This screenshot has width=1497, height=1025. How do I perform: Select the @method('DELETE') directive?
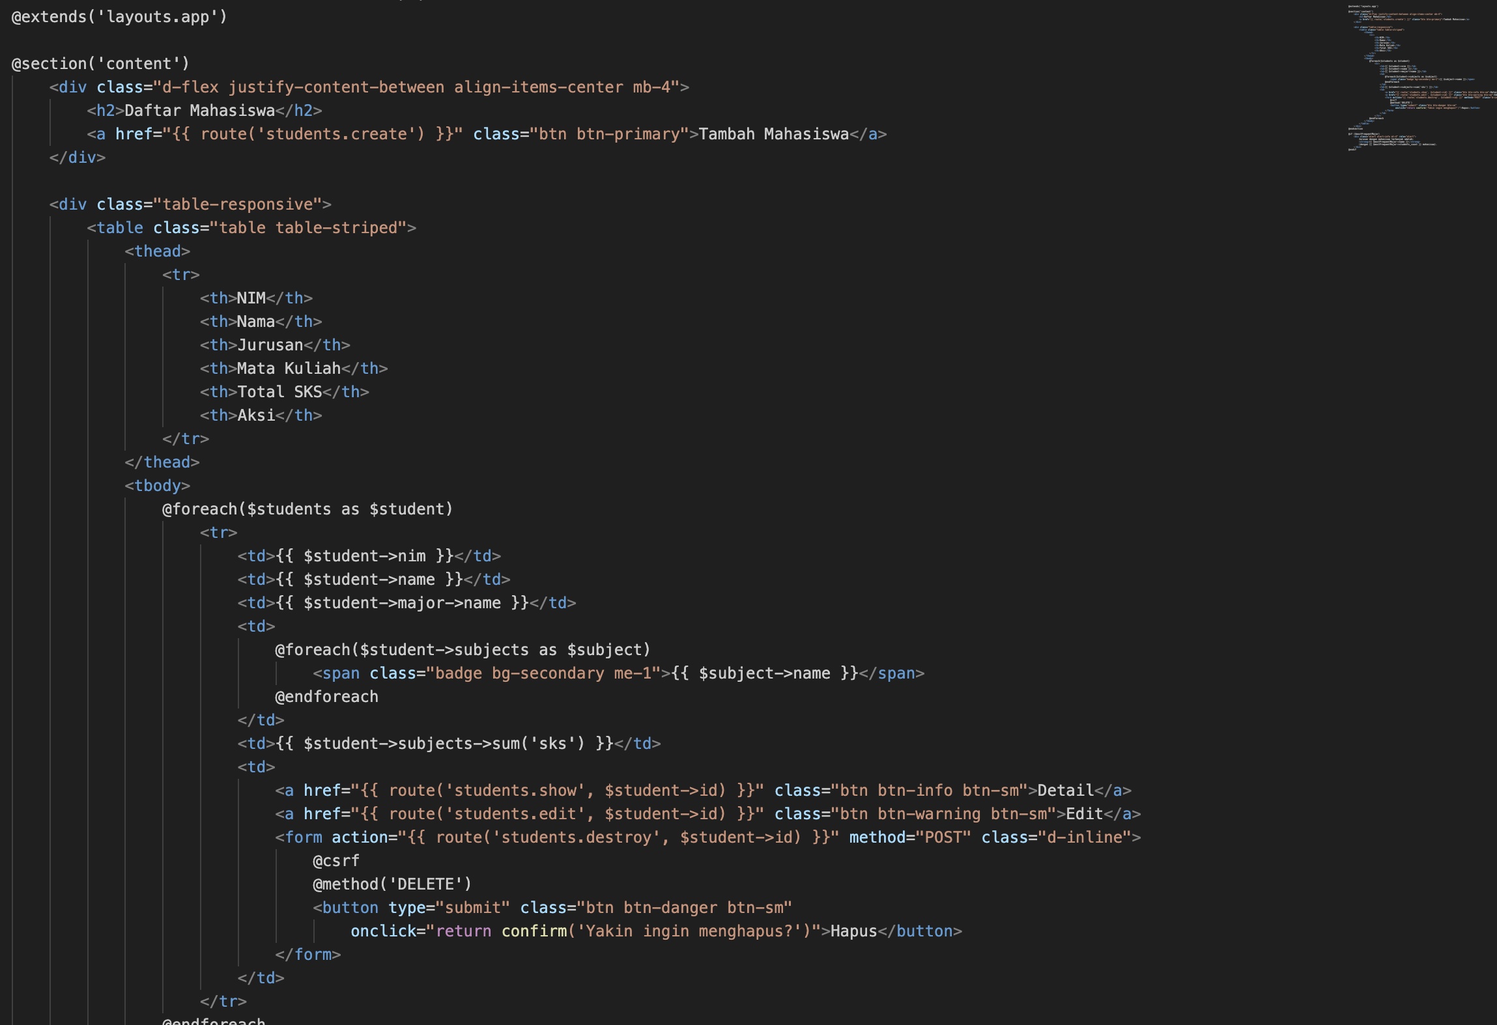tap(391, 884)
